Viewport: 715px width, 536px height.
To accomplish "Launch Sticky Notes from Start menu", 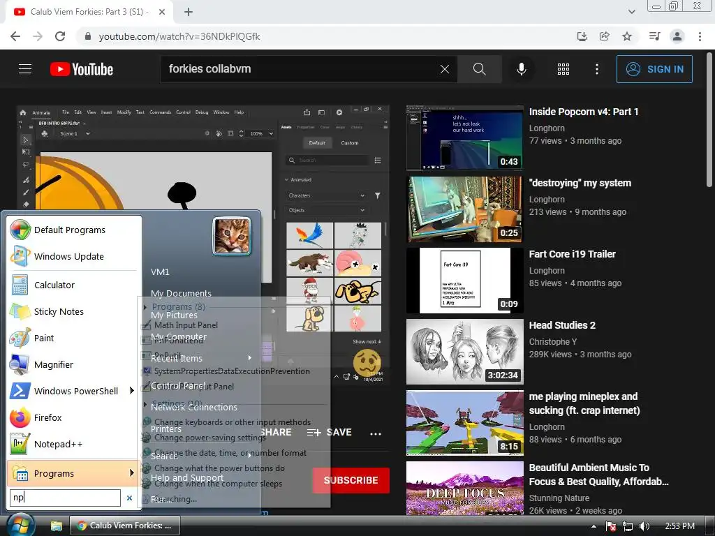I will click(73, 311).
